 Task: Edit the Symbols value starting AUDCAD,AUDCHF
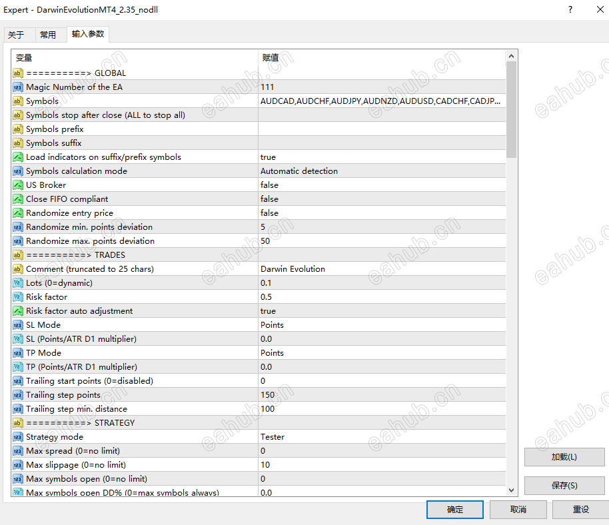382,101
